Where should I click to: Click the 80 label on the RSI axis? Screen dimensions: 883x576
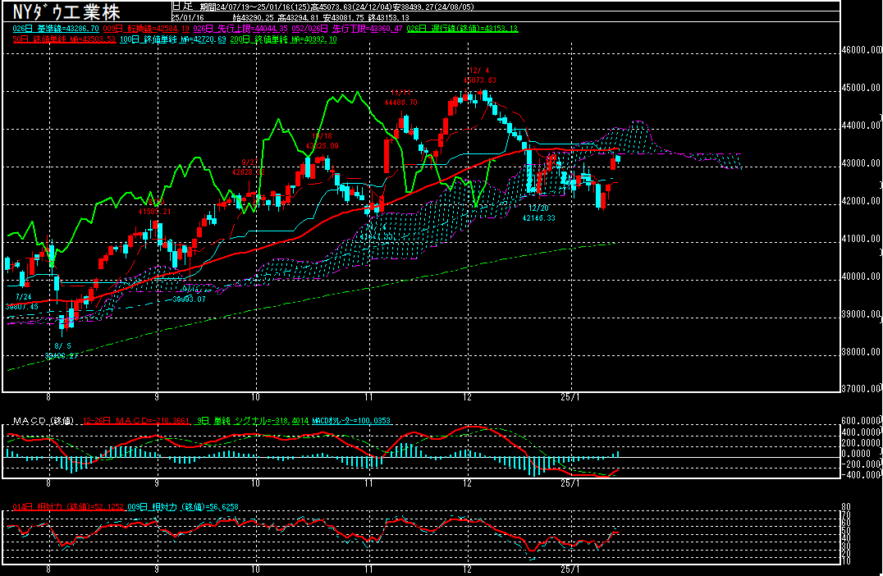pos(846,507)
